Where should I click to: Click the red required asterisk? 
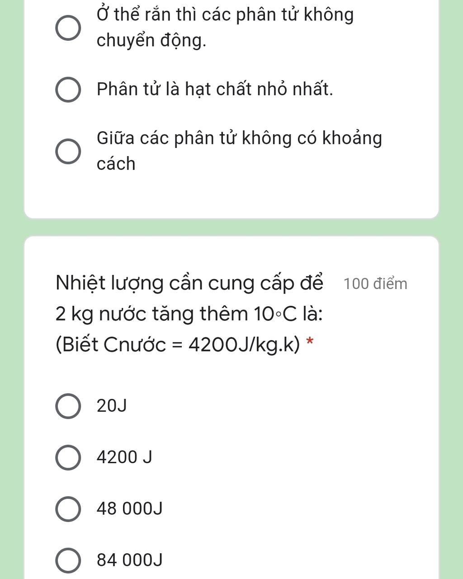tap(310, 342)
